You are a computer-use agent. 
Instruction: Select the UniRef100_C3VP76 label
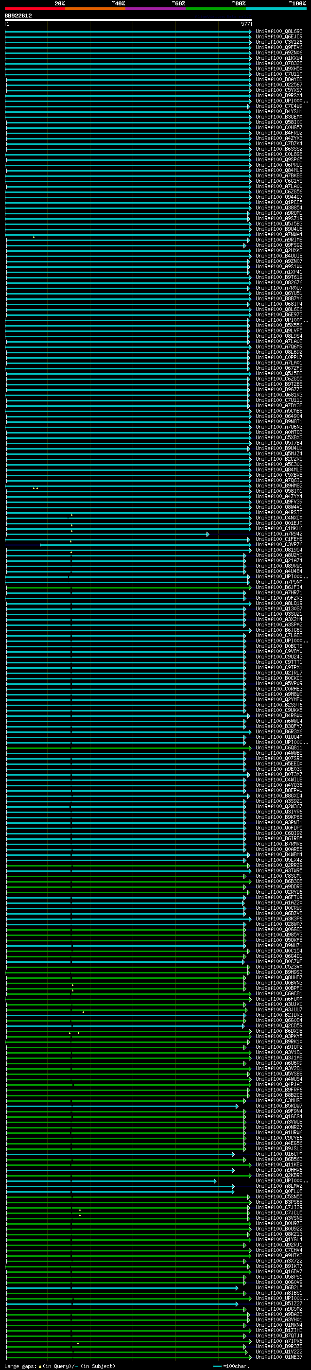[x=279, y=545]
